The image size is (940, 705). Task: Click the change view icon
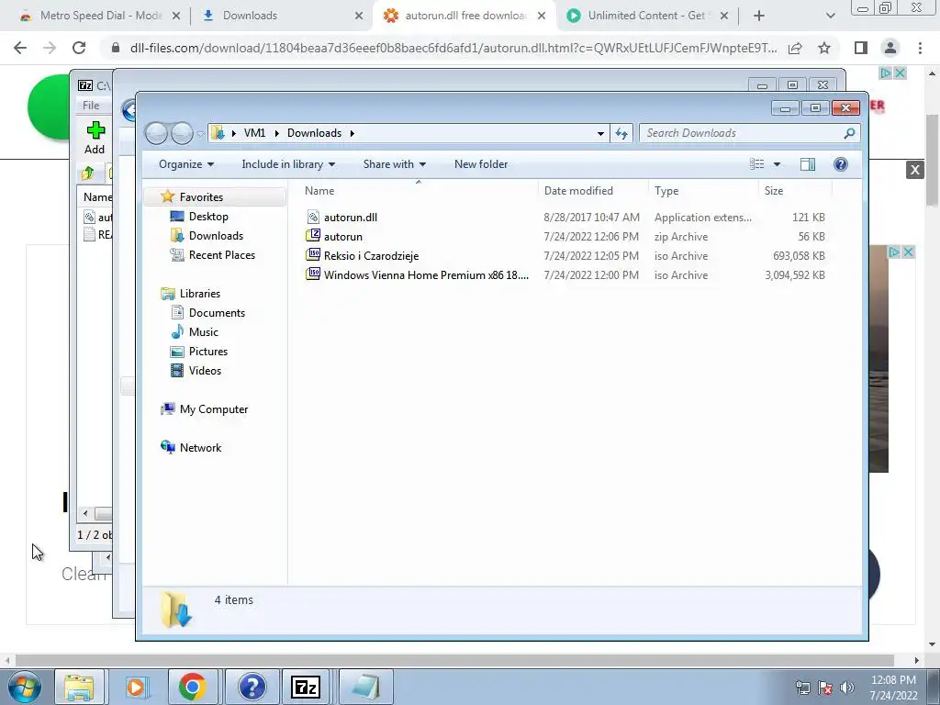coord(757,164)
